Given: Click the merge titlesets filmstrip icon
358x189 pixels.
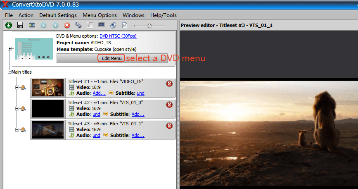Looking at the screenshot, I should tap(32, 26).
